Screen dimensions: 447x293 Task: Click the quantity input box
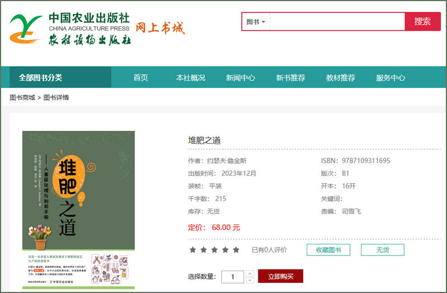point(232,277)
